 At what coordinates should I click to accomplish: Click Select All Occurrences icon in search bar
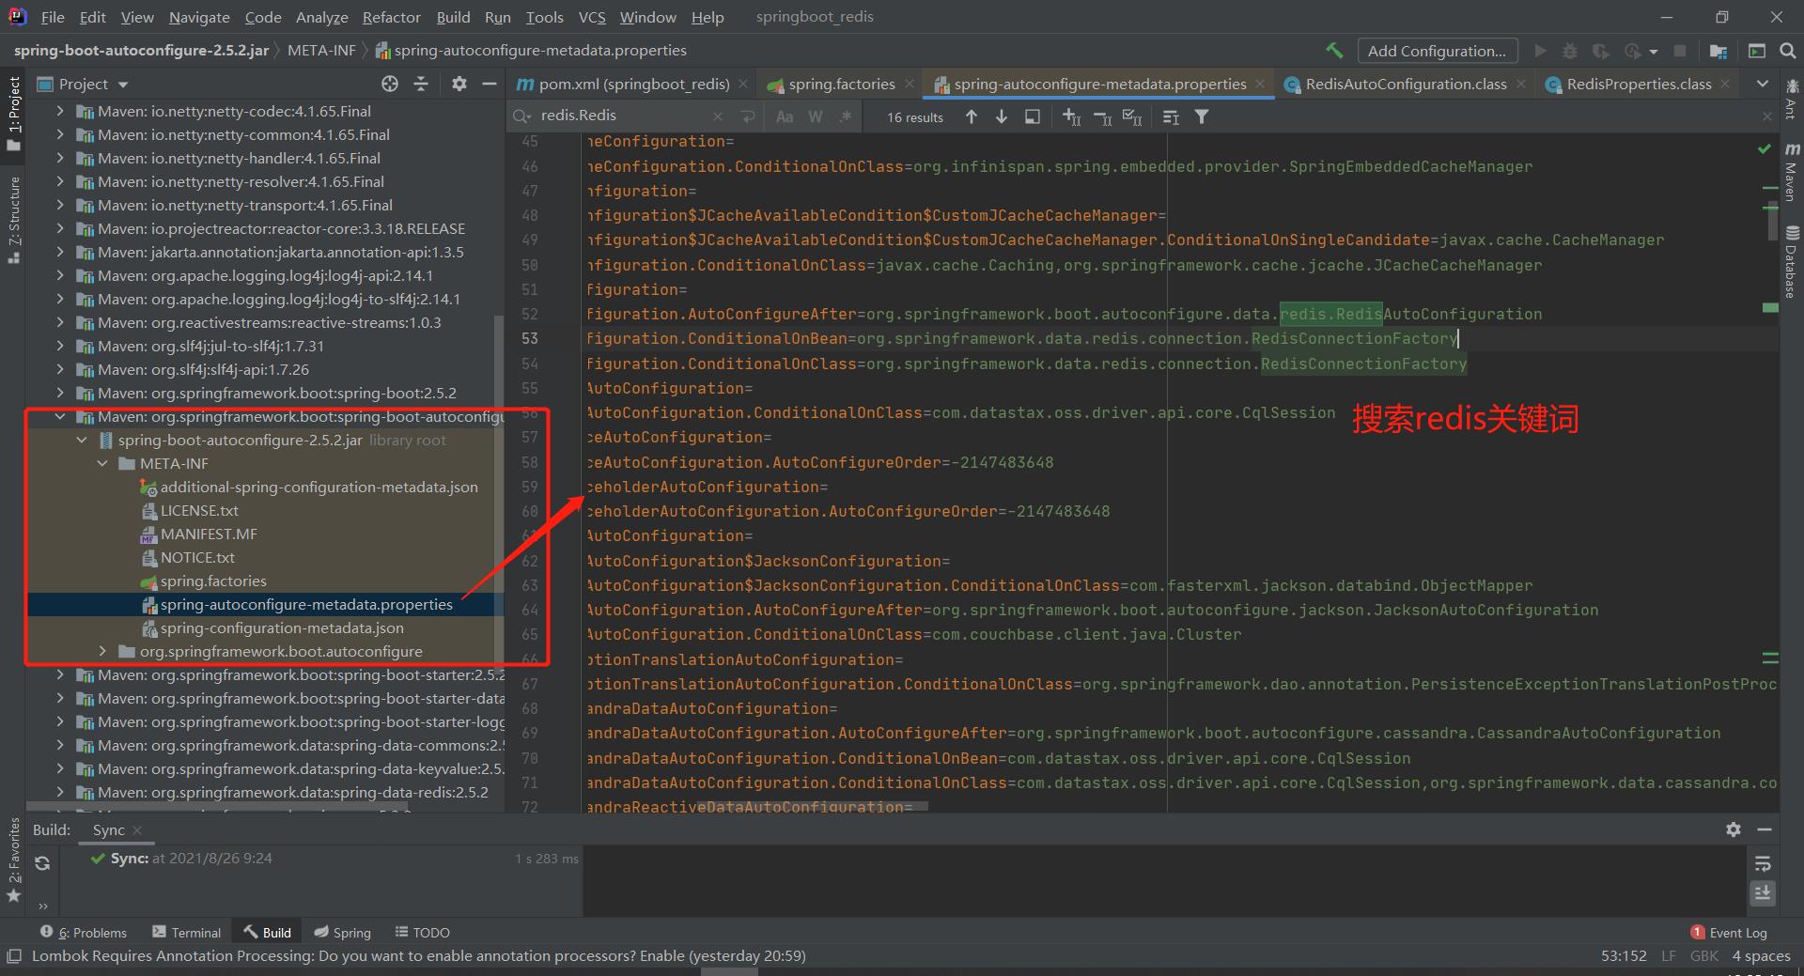click(1132, 116)
